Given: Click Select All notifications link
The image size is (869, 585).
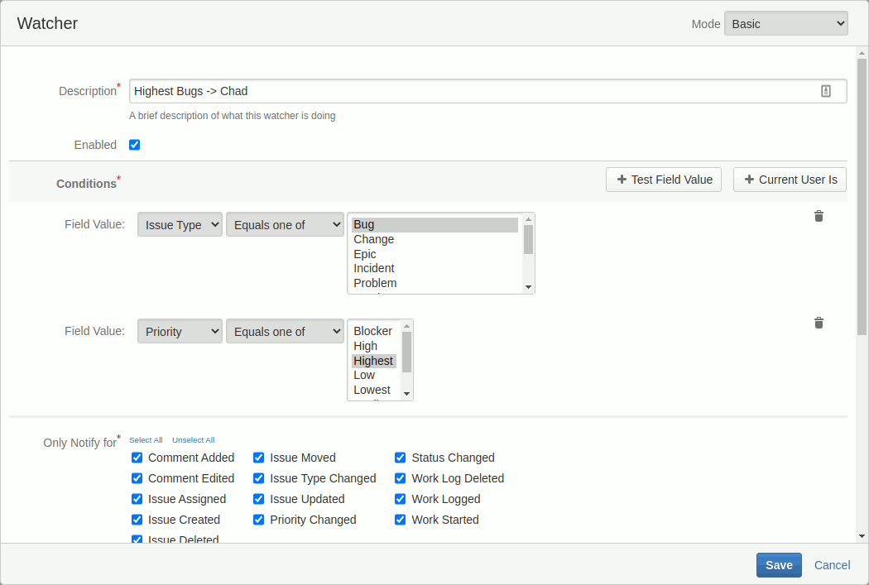Looking at the screenshot, I should point(146,440).
